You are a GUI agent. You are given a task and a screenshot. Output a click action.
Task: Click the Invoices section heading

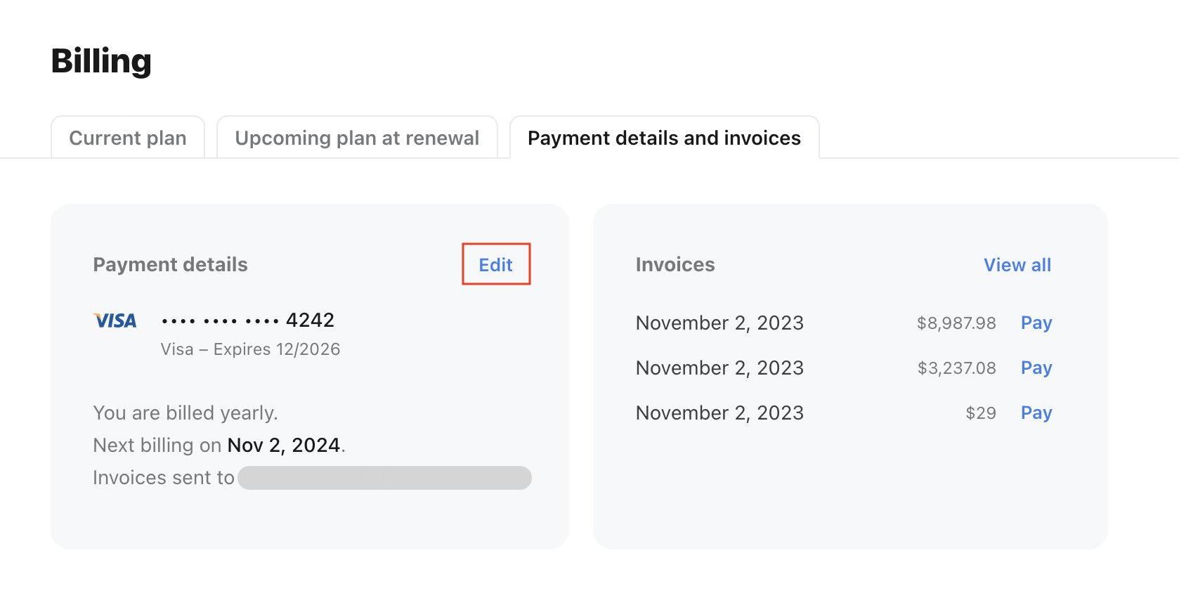pos(675,264)
